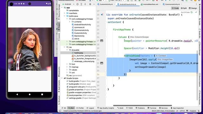Viewport: 203px width, 114px height.
Task: Click the collapse all icon in Project panel
Action: pyautogui.click(x=85, y=4)
